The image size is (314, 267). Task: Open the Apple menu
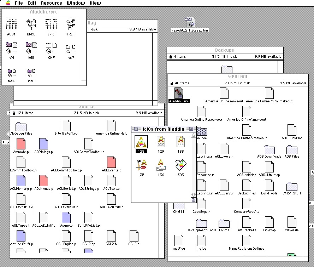click(8, 3)
